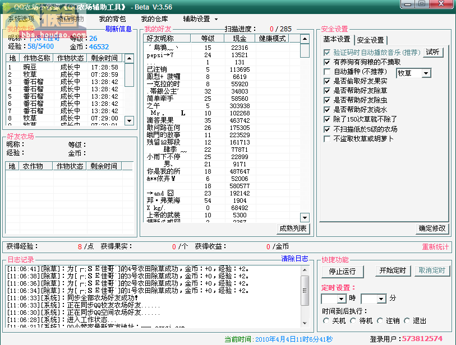Click the 试听 button
The image size is (456, 345).
tap(433, 52)
